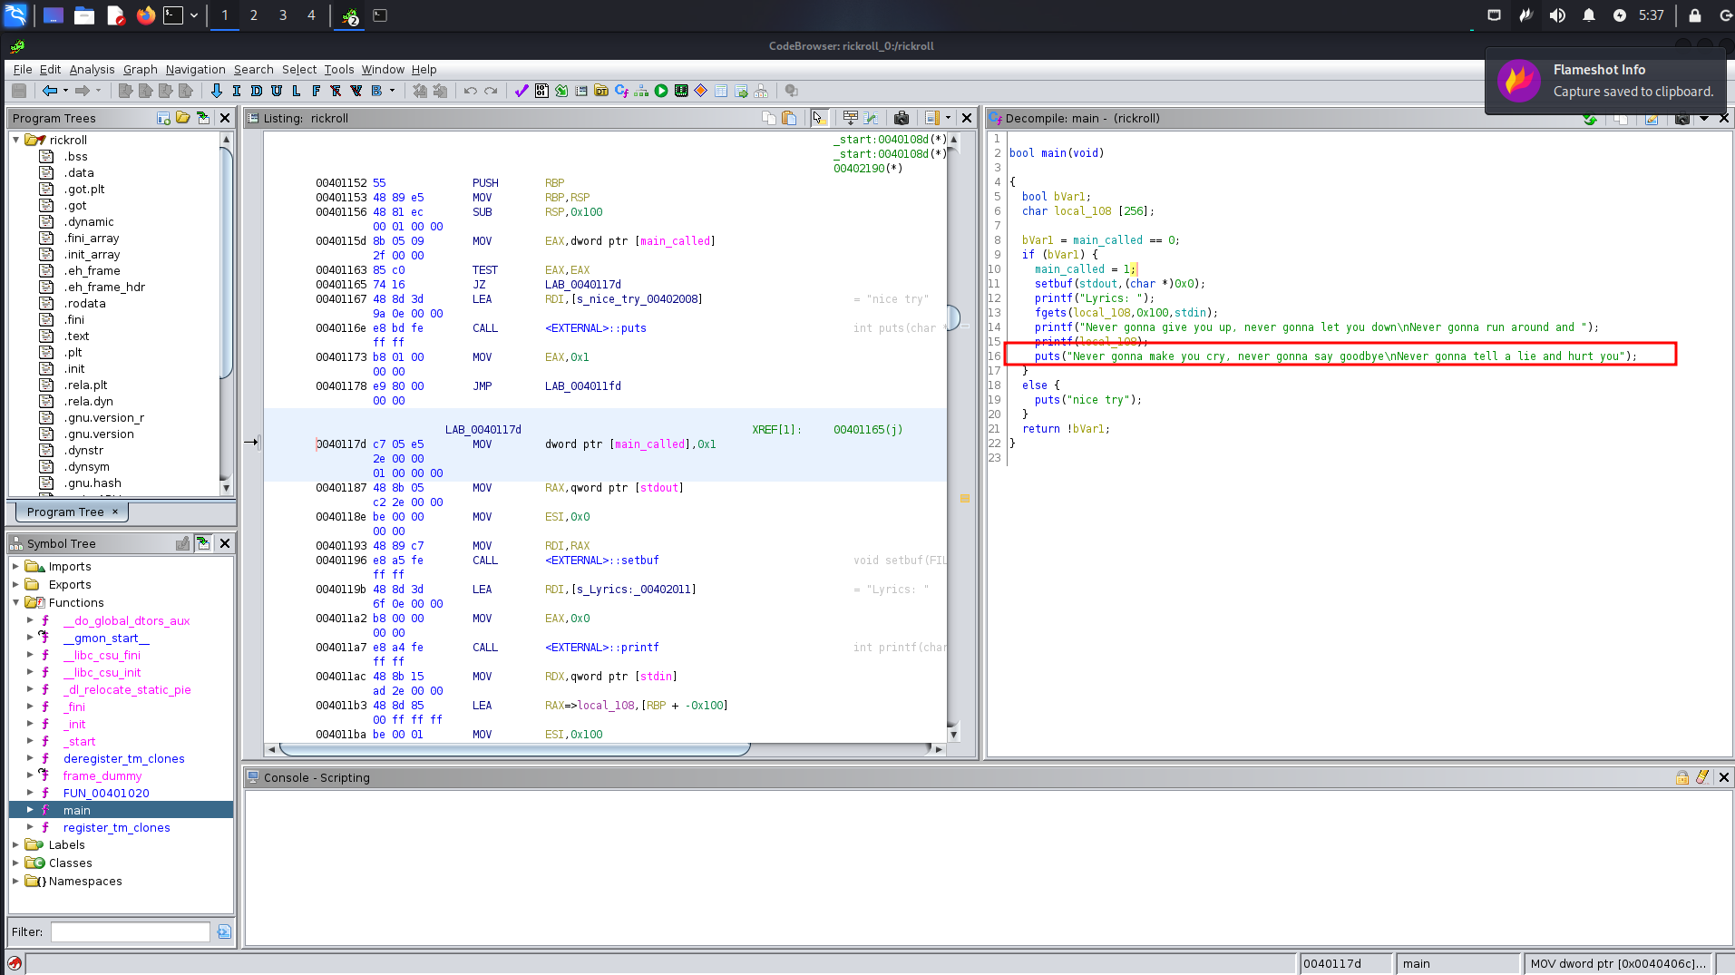Navigate to next Instruction with I icon

click(x=237, y=91)
